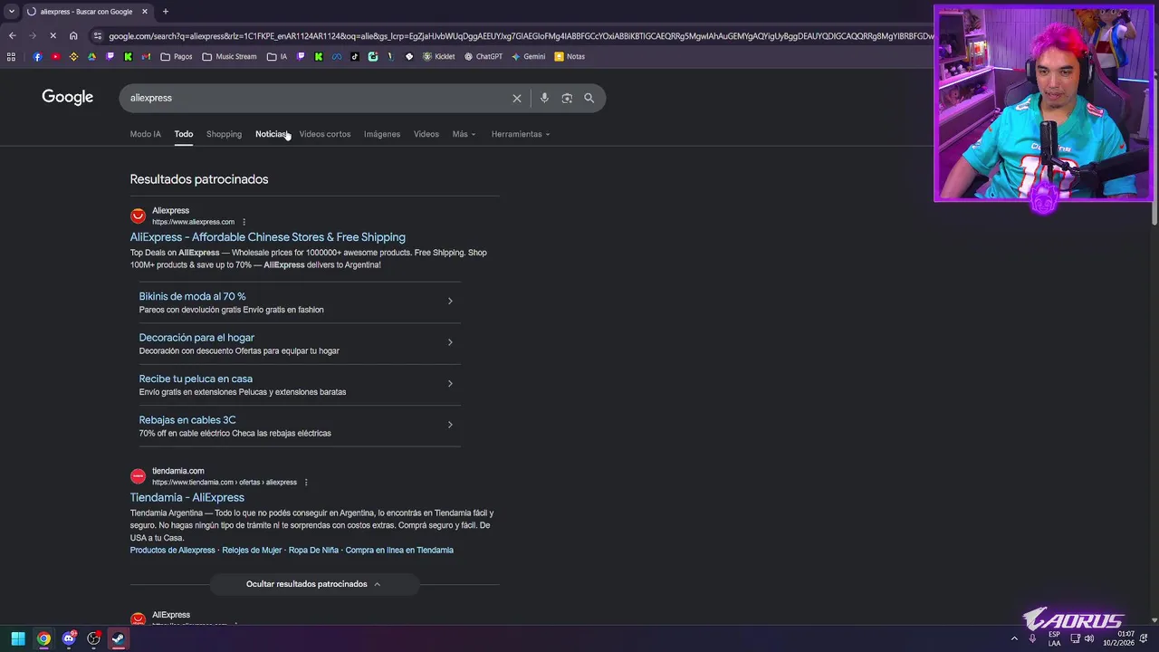The height and width of the screenshot is (652, 1159).
Task: Open the Pagos bookmarks folder
Action: coord(176,56)
